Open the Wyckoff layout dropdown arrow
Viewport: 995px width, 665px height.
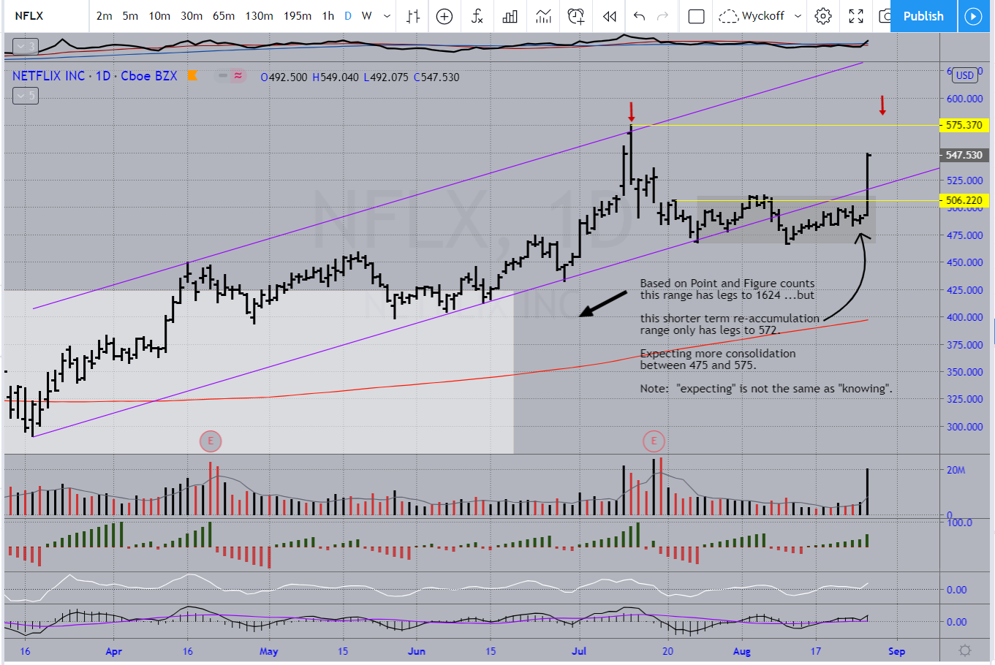(798, 16)
